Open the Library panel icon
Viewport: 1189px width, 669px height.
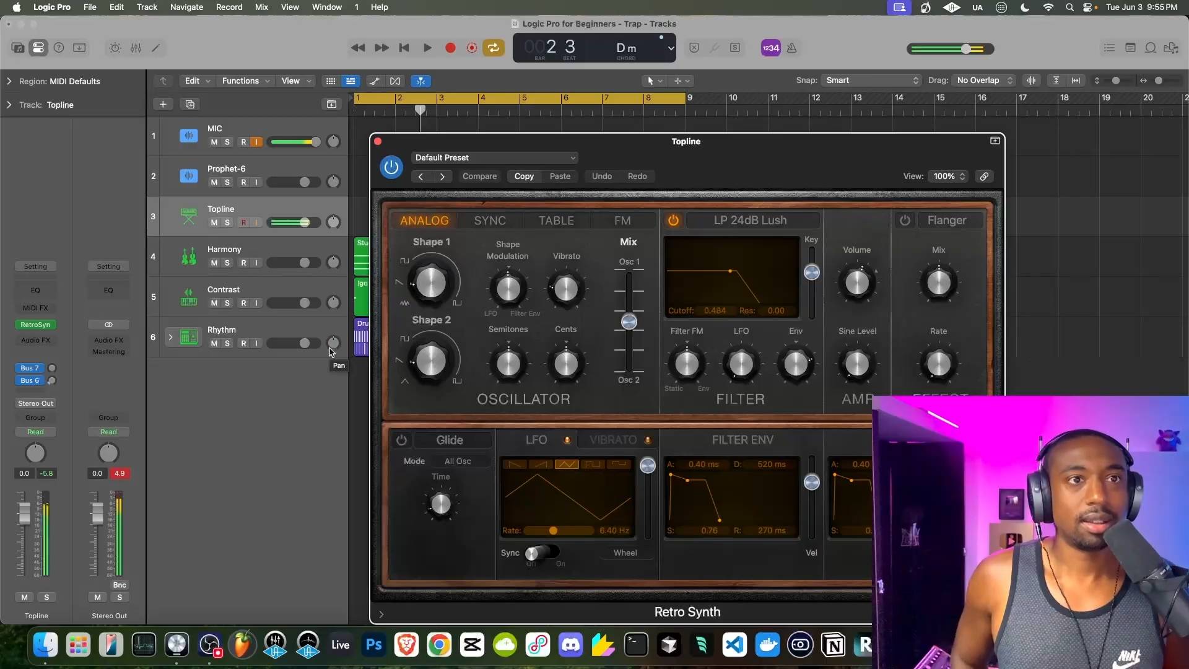click(18, 48)
